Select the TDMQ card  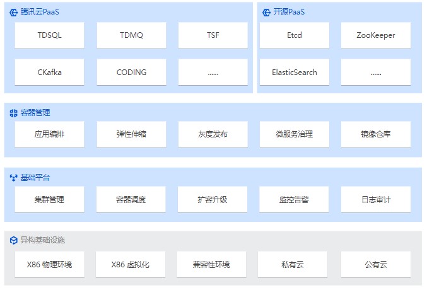tap(131, 35)
